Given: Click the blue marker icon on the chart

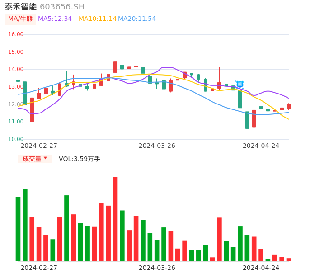Looking at the screenshot, I should pyautogui.click(x=240, y=84).
